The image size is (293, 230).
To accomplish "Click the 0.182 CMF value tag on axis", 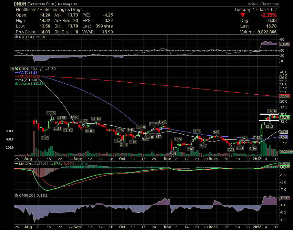I will 284,198.
